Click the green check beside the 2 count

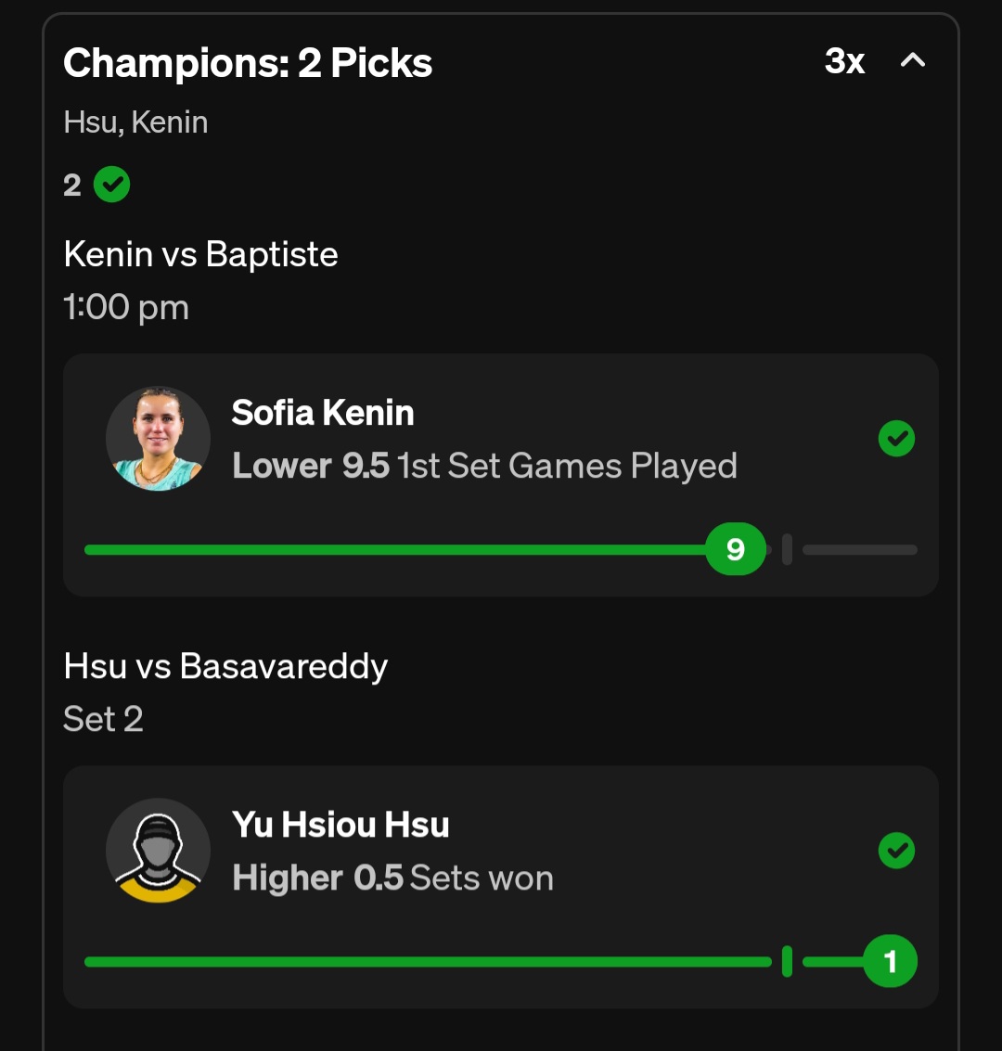pos(112,185)
